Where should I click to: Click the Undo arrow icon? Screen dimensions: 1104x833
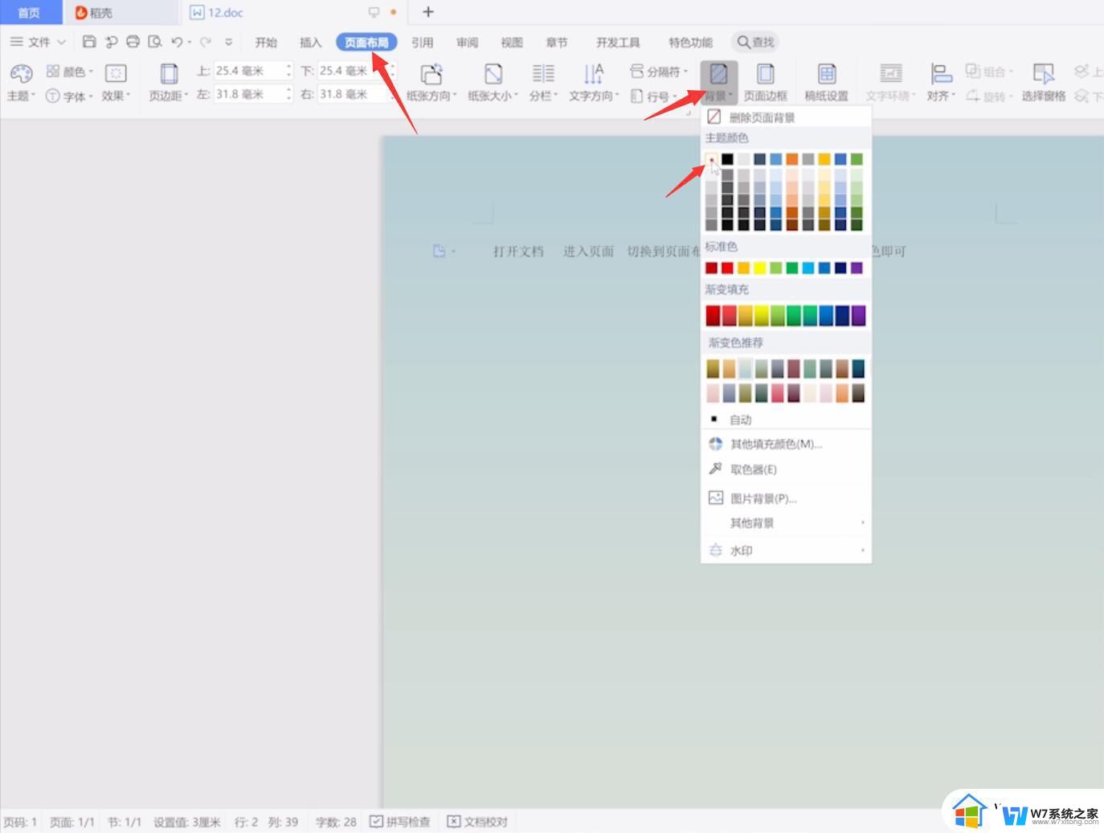pos(177,42)
